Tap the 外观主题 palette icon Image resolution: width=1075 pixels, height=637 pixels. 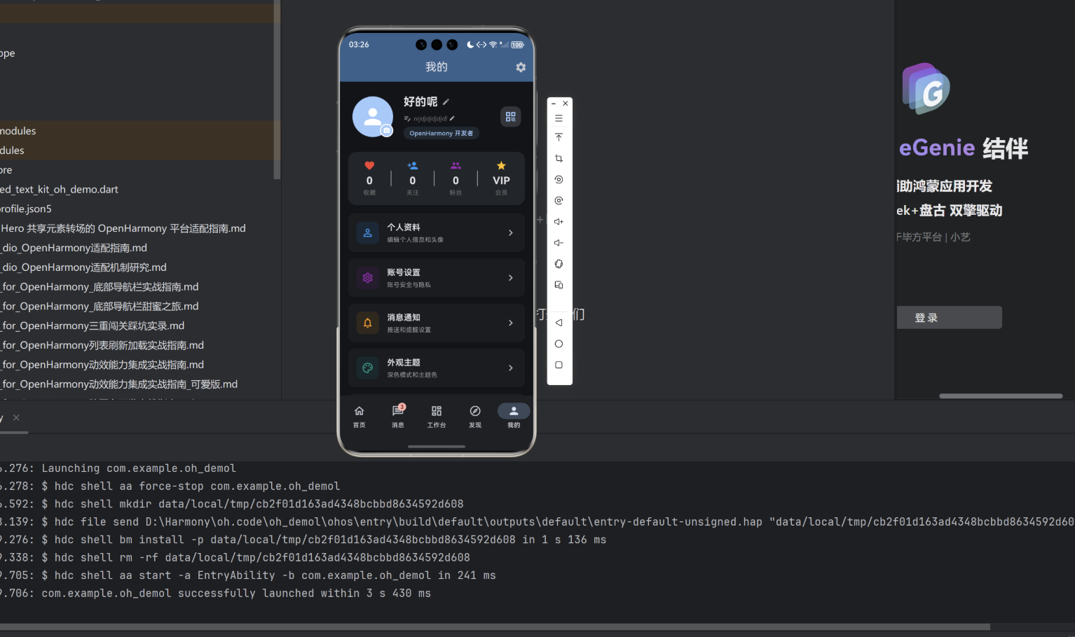367,367
